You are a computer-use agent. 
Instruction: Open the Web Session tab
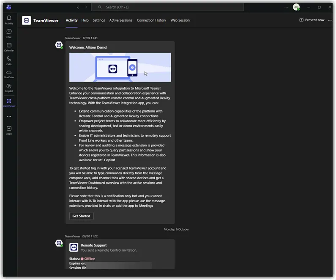click(x=180, y=20)
